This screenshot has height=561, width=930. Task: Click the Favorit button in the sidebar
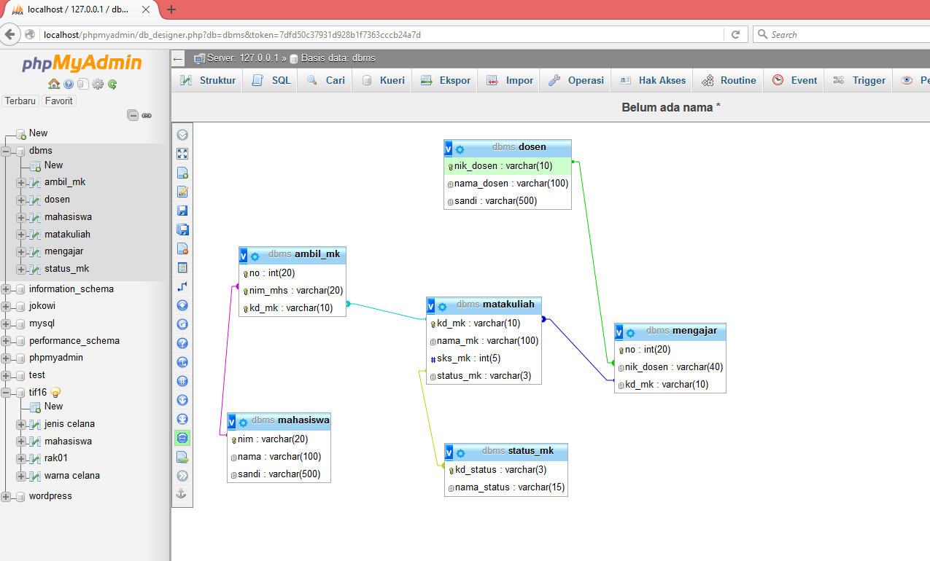point(58,101)
